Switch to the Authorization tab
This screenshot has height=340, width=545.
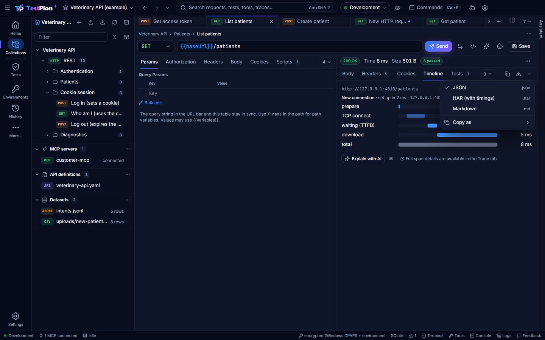pyautogui.click(x=181, y=62)
